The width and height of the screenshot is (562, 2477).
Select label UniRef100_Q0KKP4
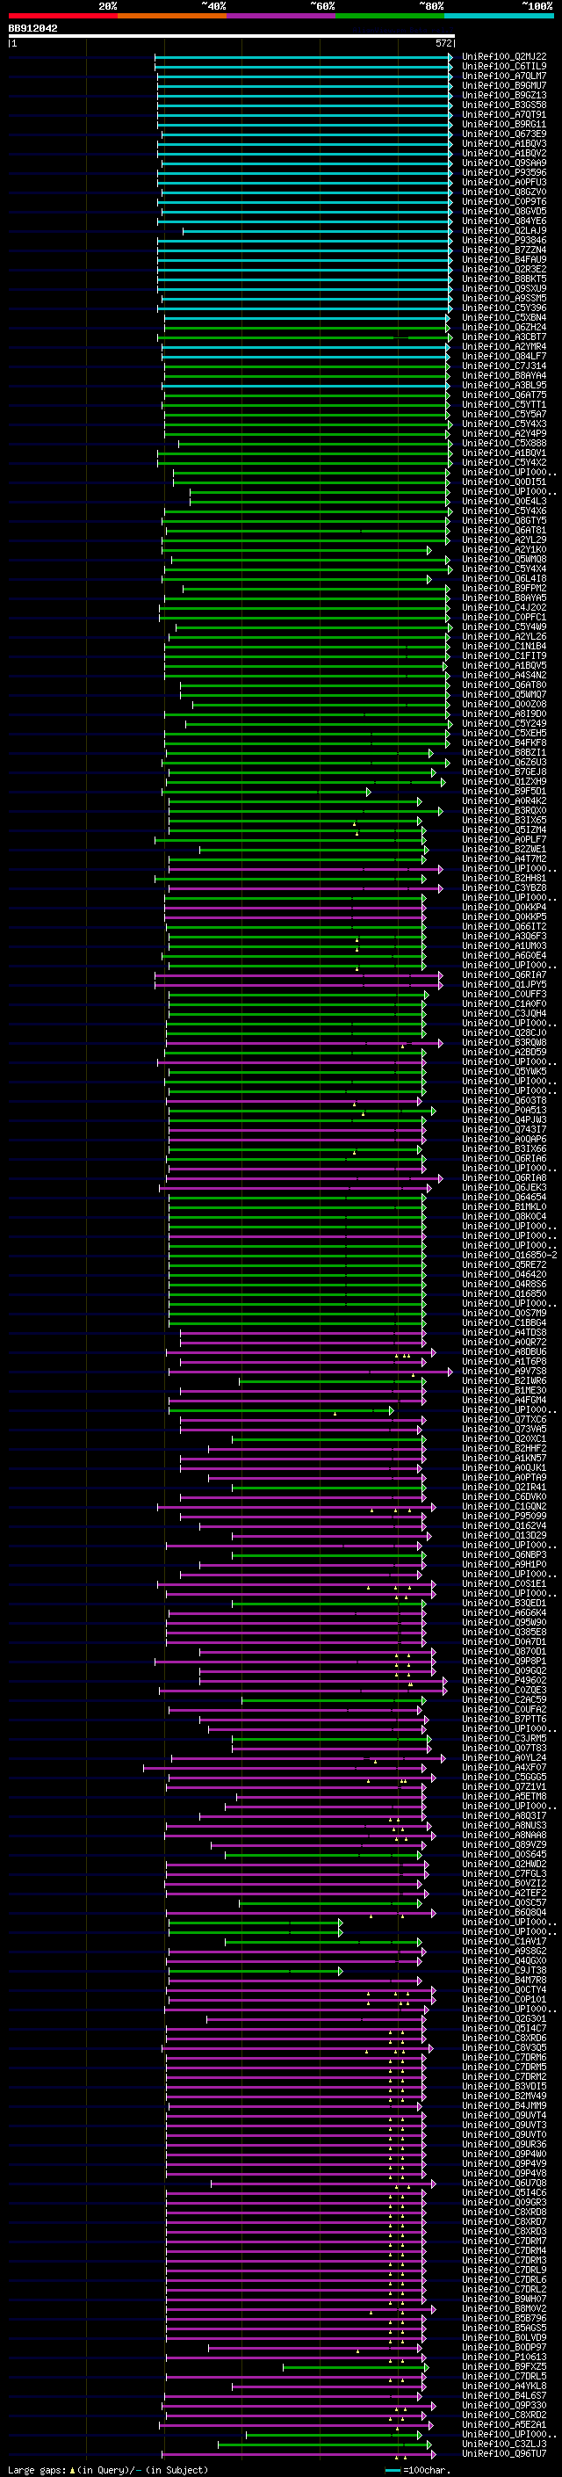[x=504, y=907]
